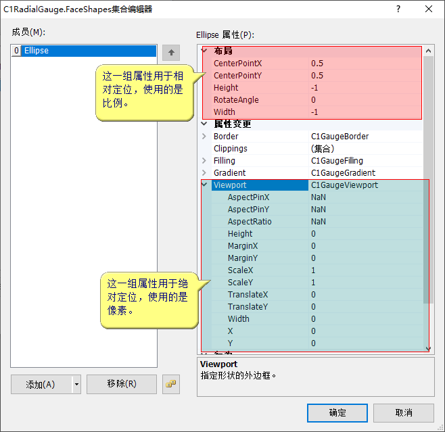The width and height of the screenshot is (445, 432).
Task: Open the 添加(A) dropdown arrow
Action: click(x=76, y=384)
